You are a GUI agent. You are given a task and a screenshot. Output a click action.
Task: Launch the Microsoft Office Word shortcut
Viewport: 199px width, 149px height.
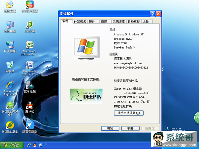click(x=30, y=68)
